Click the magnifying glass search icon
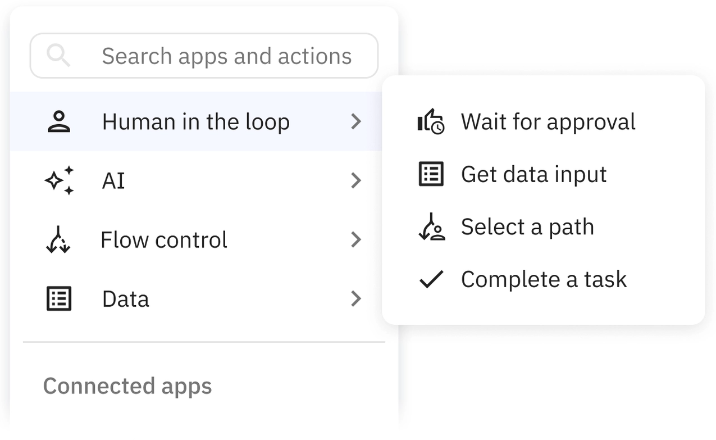This screenshot has width=716, height=440. (x=58, y=56)
